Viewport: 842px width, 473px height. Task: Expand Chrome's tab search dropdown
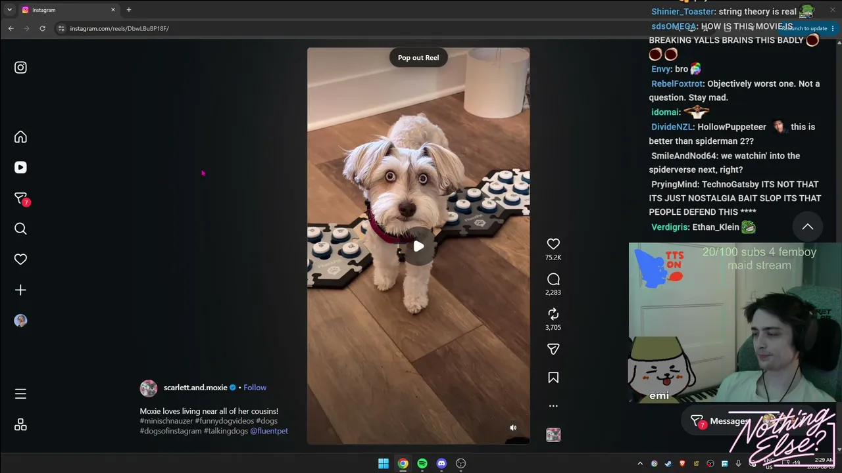point(9,10)
